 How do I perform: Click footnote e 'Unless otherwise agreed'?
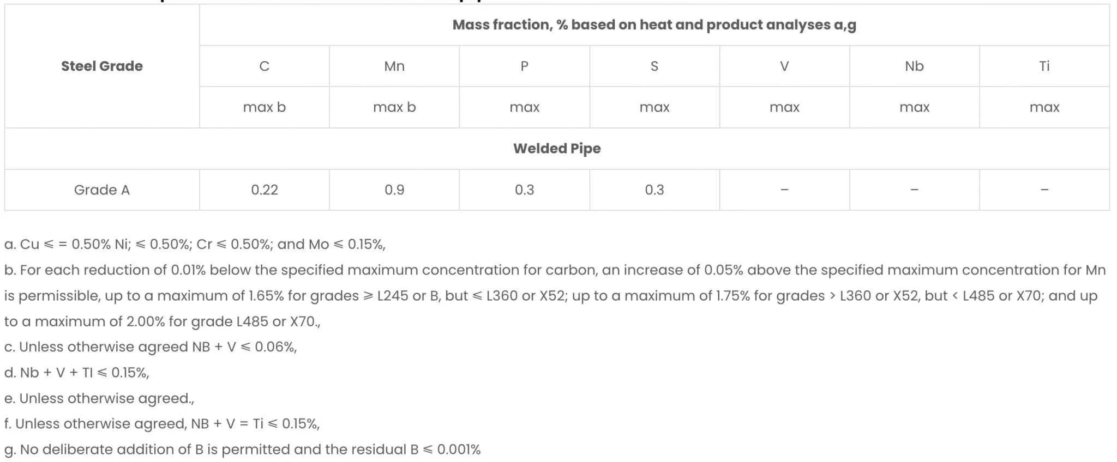(99, 398)
